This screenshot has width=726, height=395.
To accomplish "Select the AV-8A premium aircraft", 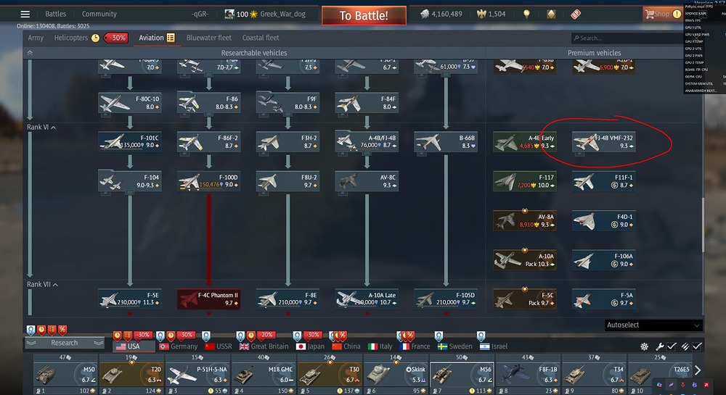I will pyautogui.click(x=525, y=221).
